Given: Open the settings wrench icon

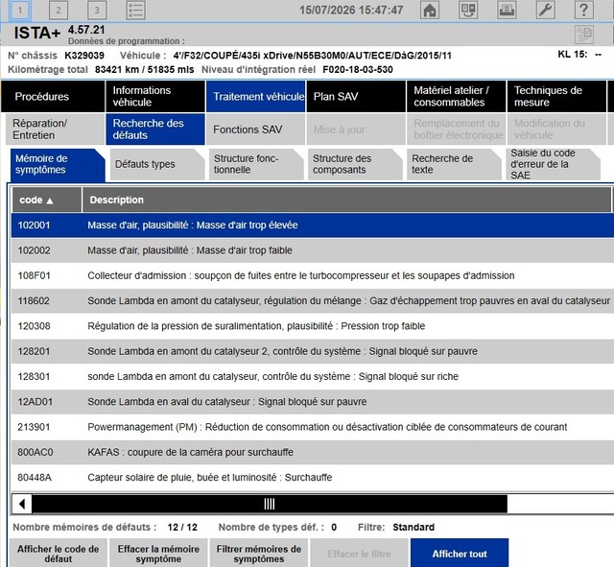Looking at the screenshot, I should click(545, 10).
